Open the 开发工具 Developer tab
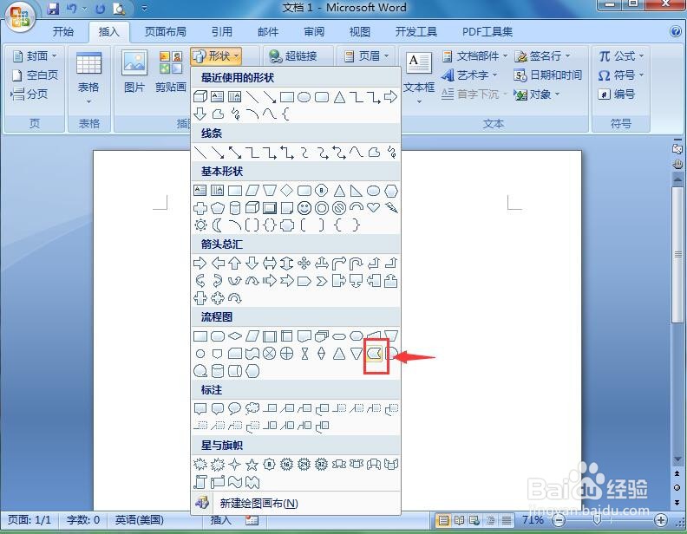 [x=416, y=31]
